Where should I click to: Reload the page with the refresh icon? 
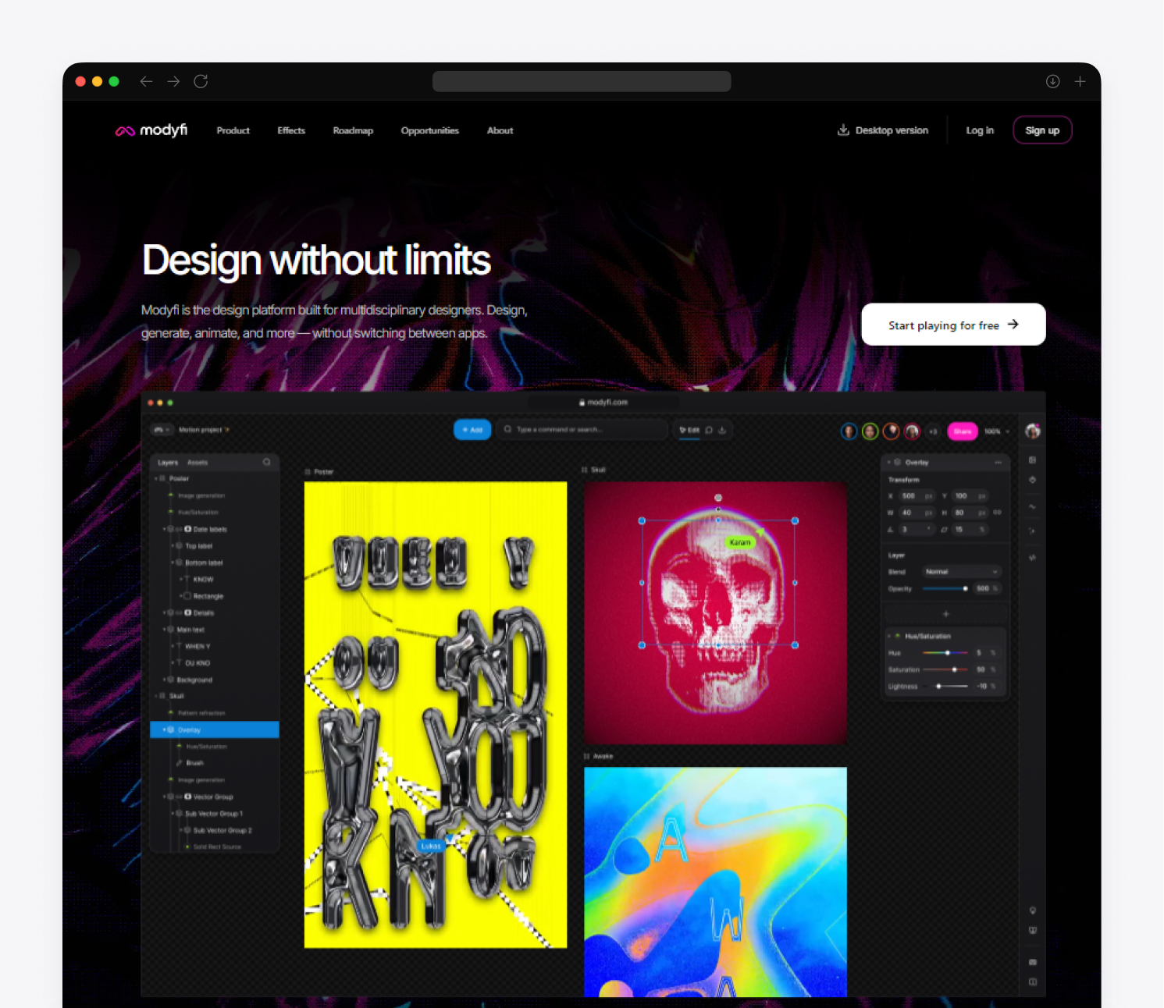tap(201, 81)
